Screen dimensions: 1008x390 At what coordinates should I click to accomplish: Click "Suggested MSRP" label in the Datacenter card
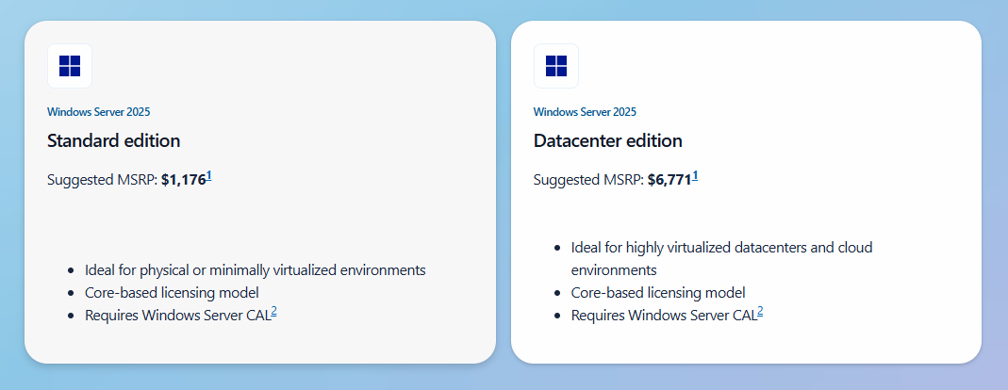coord(587,180)
